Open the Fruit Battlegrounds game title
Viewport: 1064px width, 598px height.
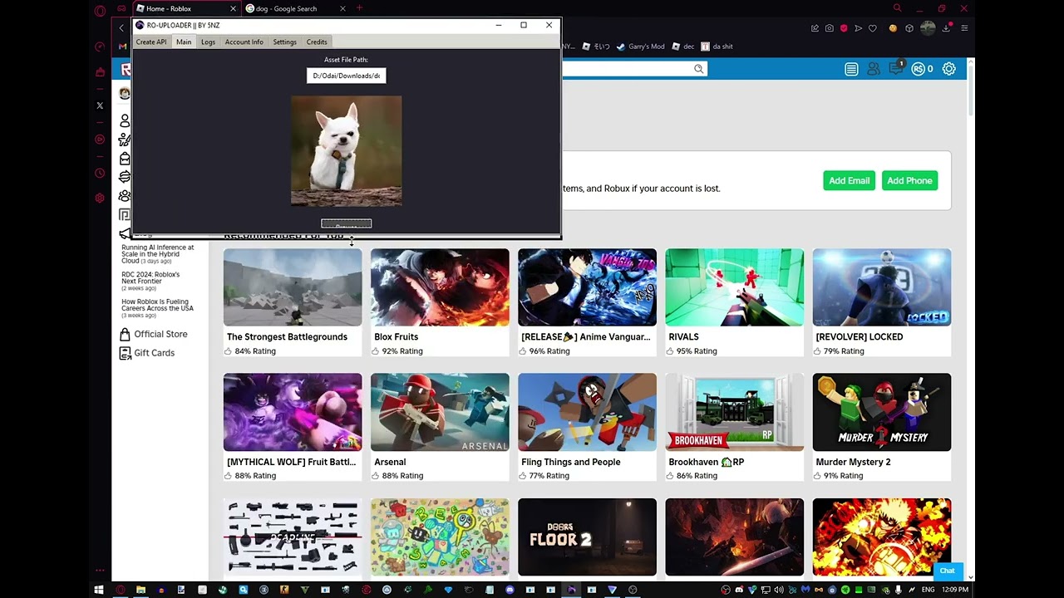pos(291,462)
